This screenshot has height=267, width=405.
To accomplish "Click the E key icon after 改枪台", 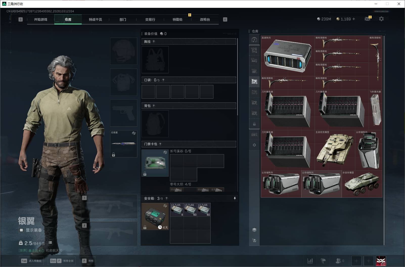I will (225, 19).
